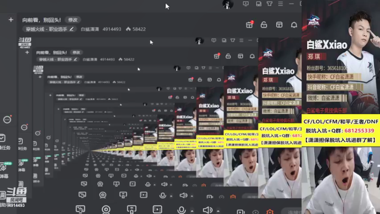
Task: Click video media icon in first nested toolbar
Action: click(143, 195)
